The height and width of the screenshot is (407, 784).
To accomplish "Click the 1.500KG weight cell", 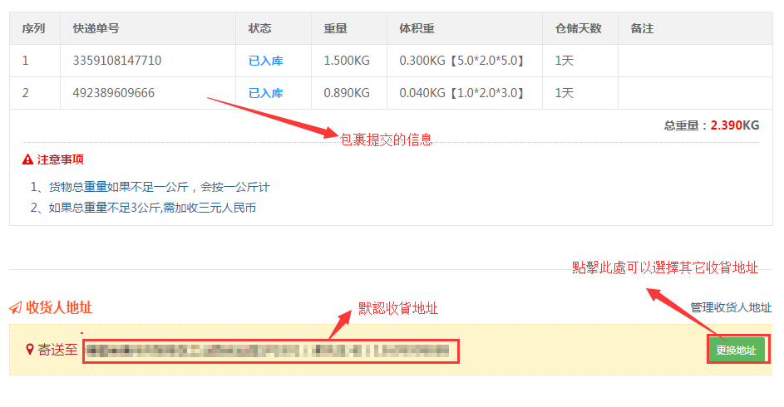I will coord(347,61).
